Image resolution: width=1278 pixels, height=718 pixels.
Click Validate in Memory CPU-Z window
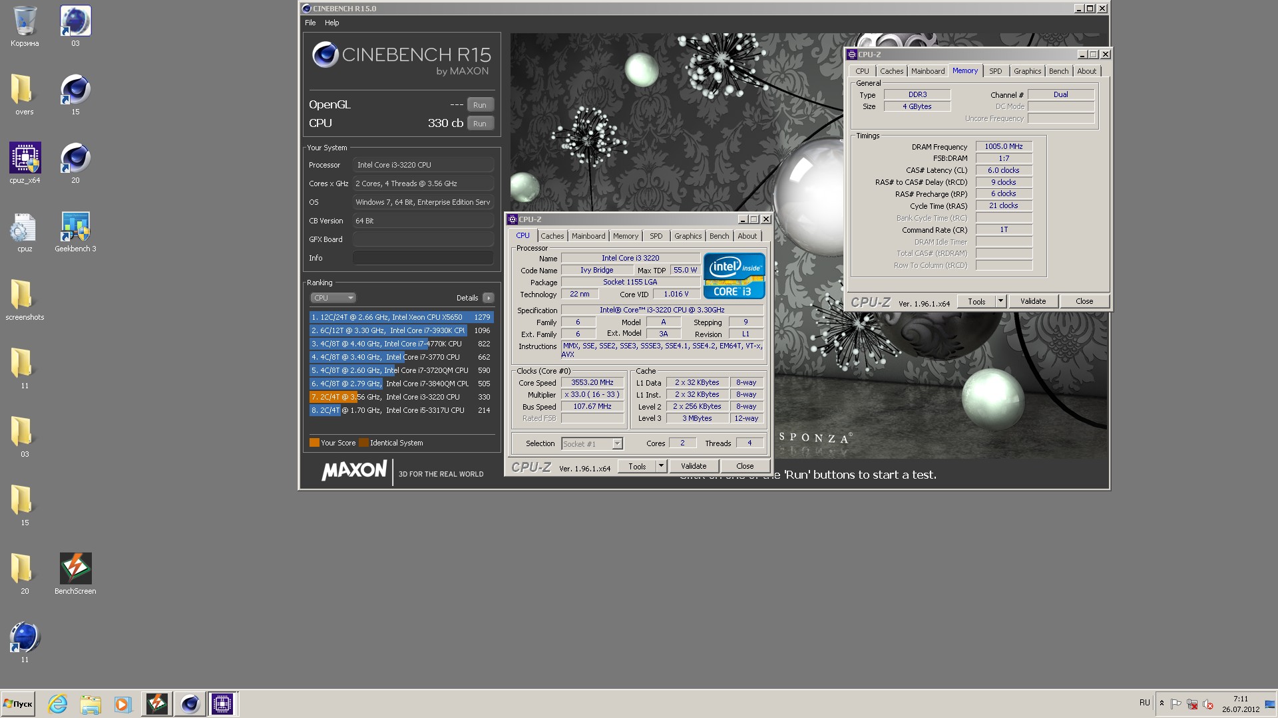pos(1033,301)
